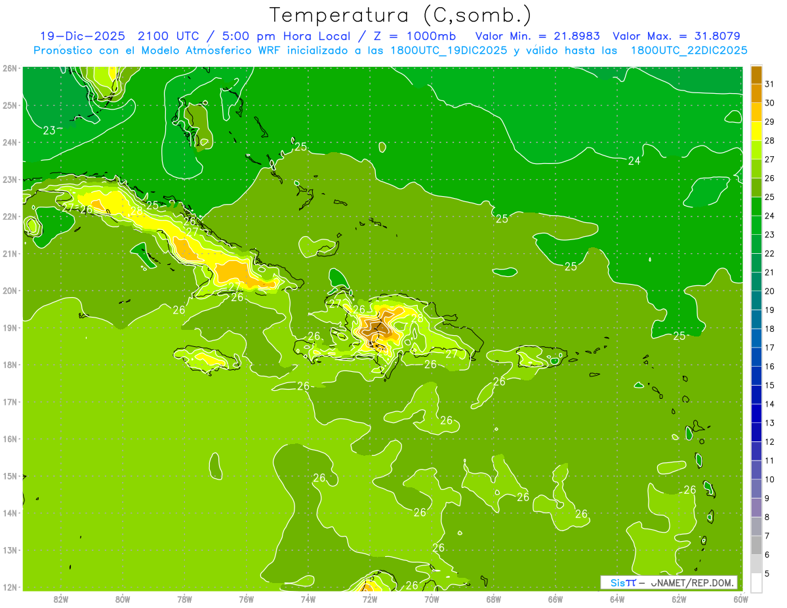Pick the top brown swatch above 31
Image resolution: width=787 pixels, height=608 pixels.
tap(756, 75)
